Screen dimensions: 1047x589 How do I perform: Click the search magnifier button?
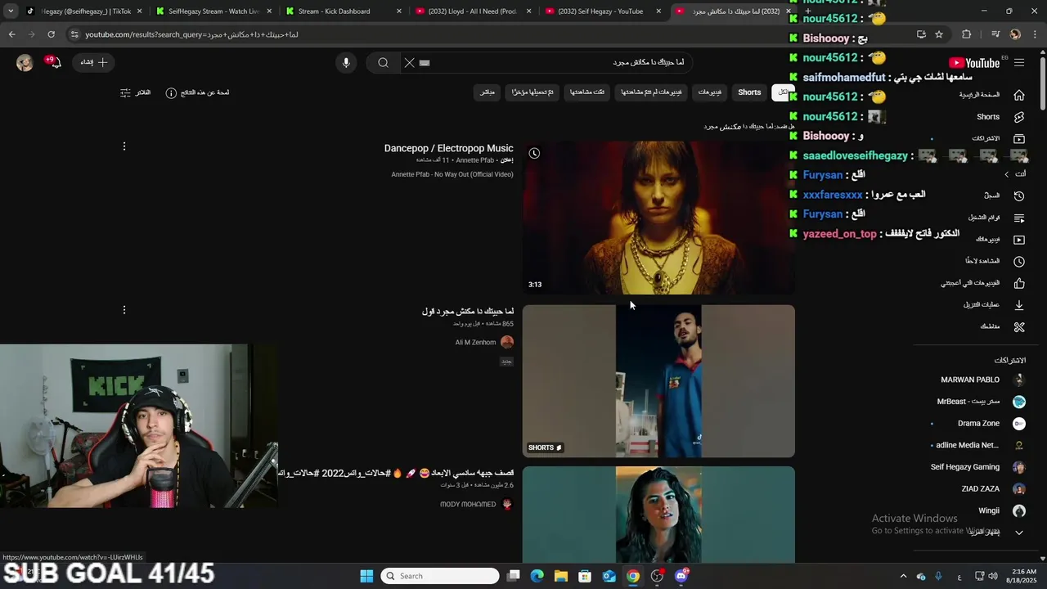click(x=383, y=63)
